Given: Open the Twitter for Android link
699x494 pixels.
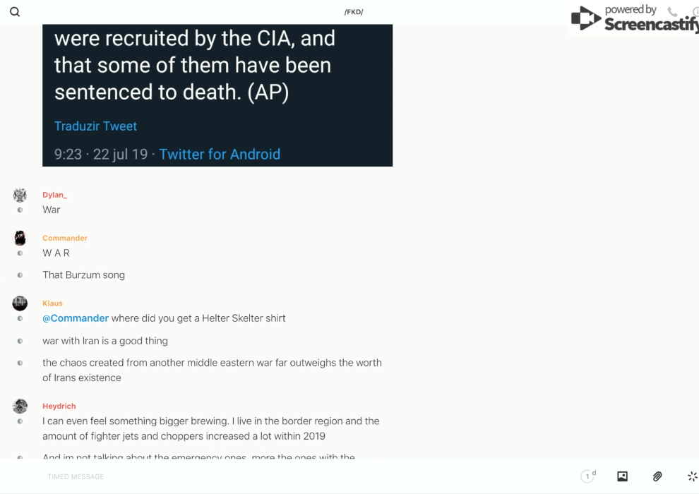Looking at the screenshot, I should tap(220, 155).
